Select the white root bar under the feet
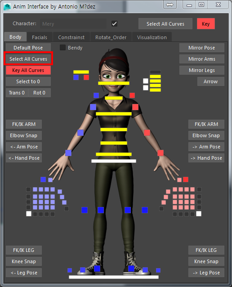The image size is (232, 287). (x=114, y=277)
